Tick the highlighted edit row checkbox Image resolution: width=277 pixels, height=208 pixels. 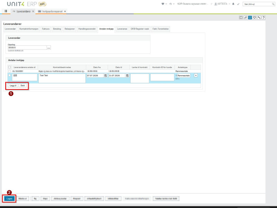click(x=10, y=75)
